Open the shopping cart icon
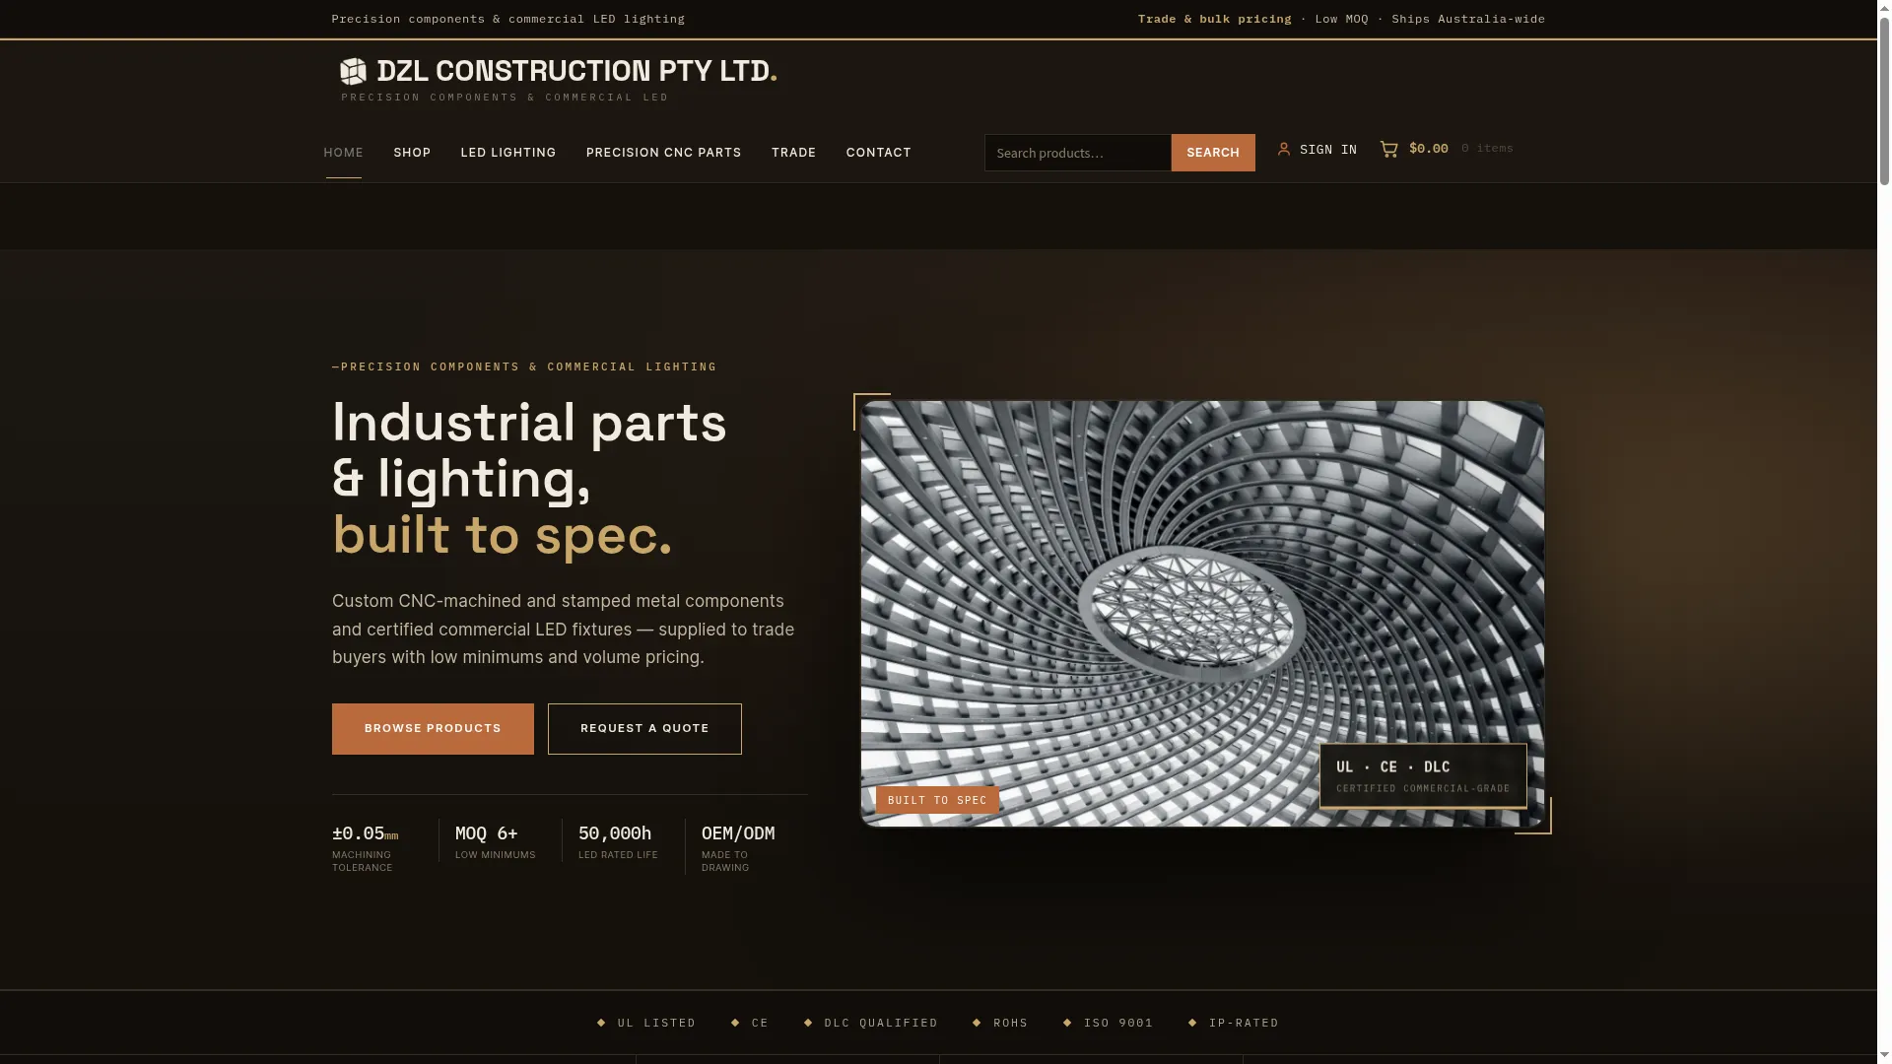The height and width of the screenshot is (1064, 1892). (x=1389, y=149)
